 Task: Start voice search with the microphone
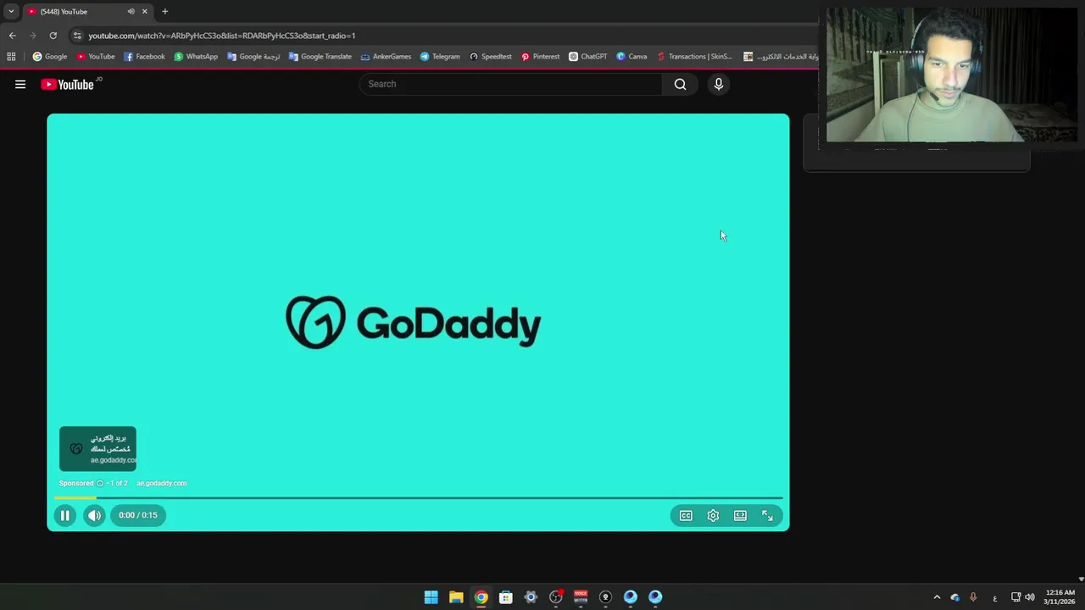tap(719, 84)
